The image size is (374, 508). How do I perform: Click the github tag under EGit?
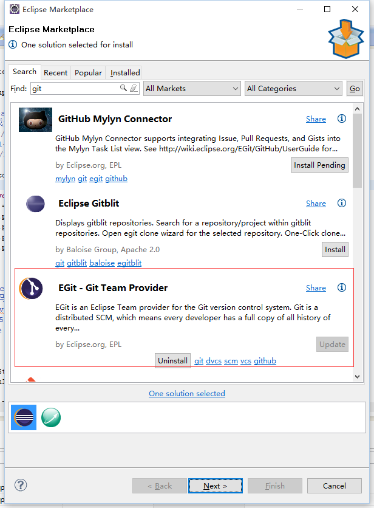[x=265, y=361]
